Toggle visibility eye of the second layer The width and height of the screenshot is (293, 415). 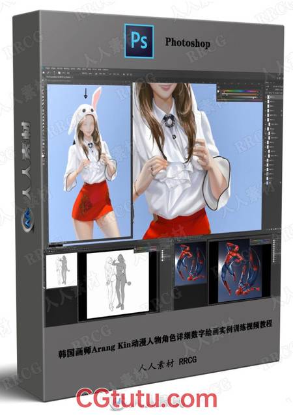pyautogui.click(x=266, y=101)
